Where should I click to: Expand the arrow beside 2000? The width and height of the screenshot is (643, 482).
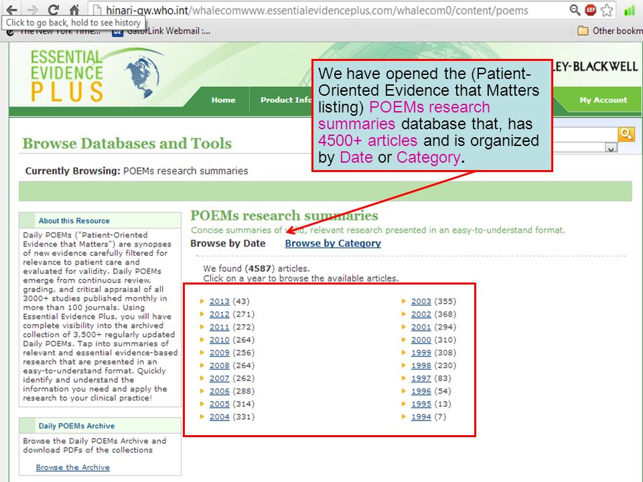click(x=403, y=340)
